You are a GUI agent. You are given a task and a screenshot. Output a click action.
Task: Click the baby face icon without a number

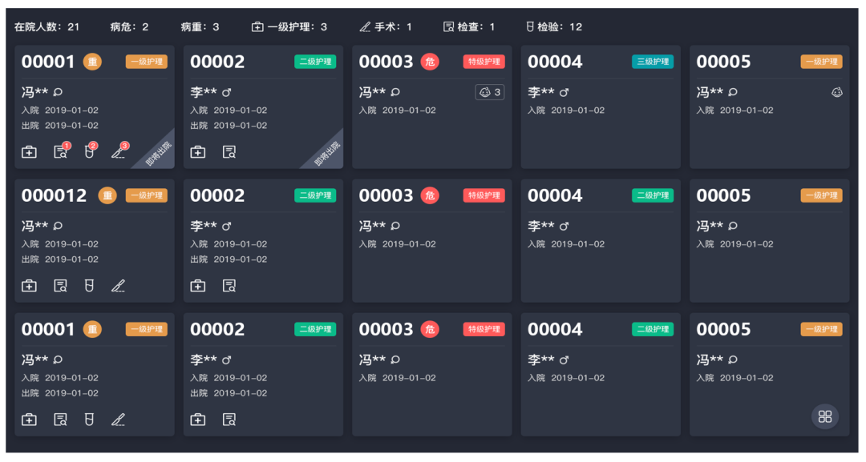pos(836,93)
